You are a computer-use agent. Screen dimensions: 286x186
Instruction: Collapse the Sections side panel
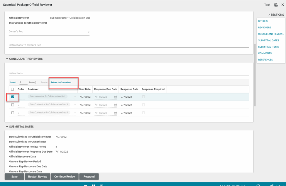(269, 15)
